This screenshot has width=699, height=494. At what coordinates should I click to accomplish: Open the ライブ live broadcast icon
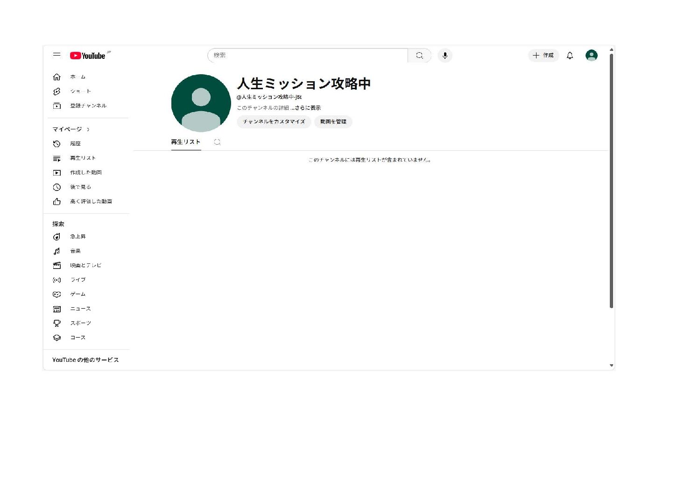(x=57, y=280)
